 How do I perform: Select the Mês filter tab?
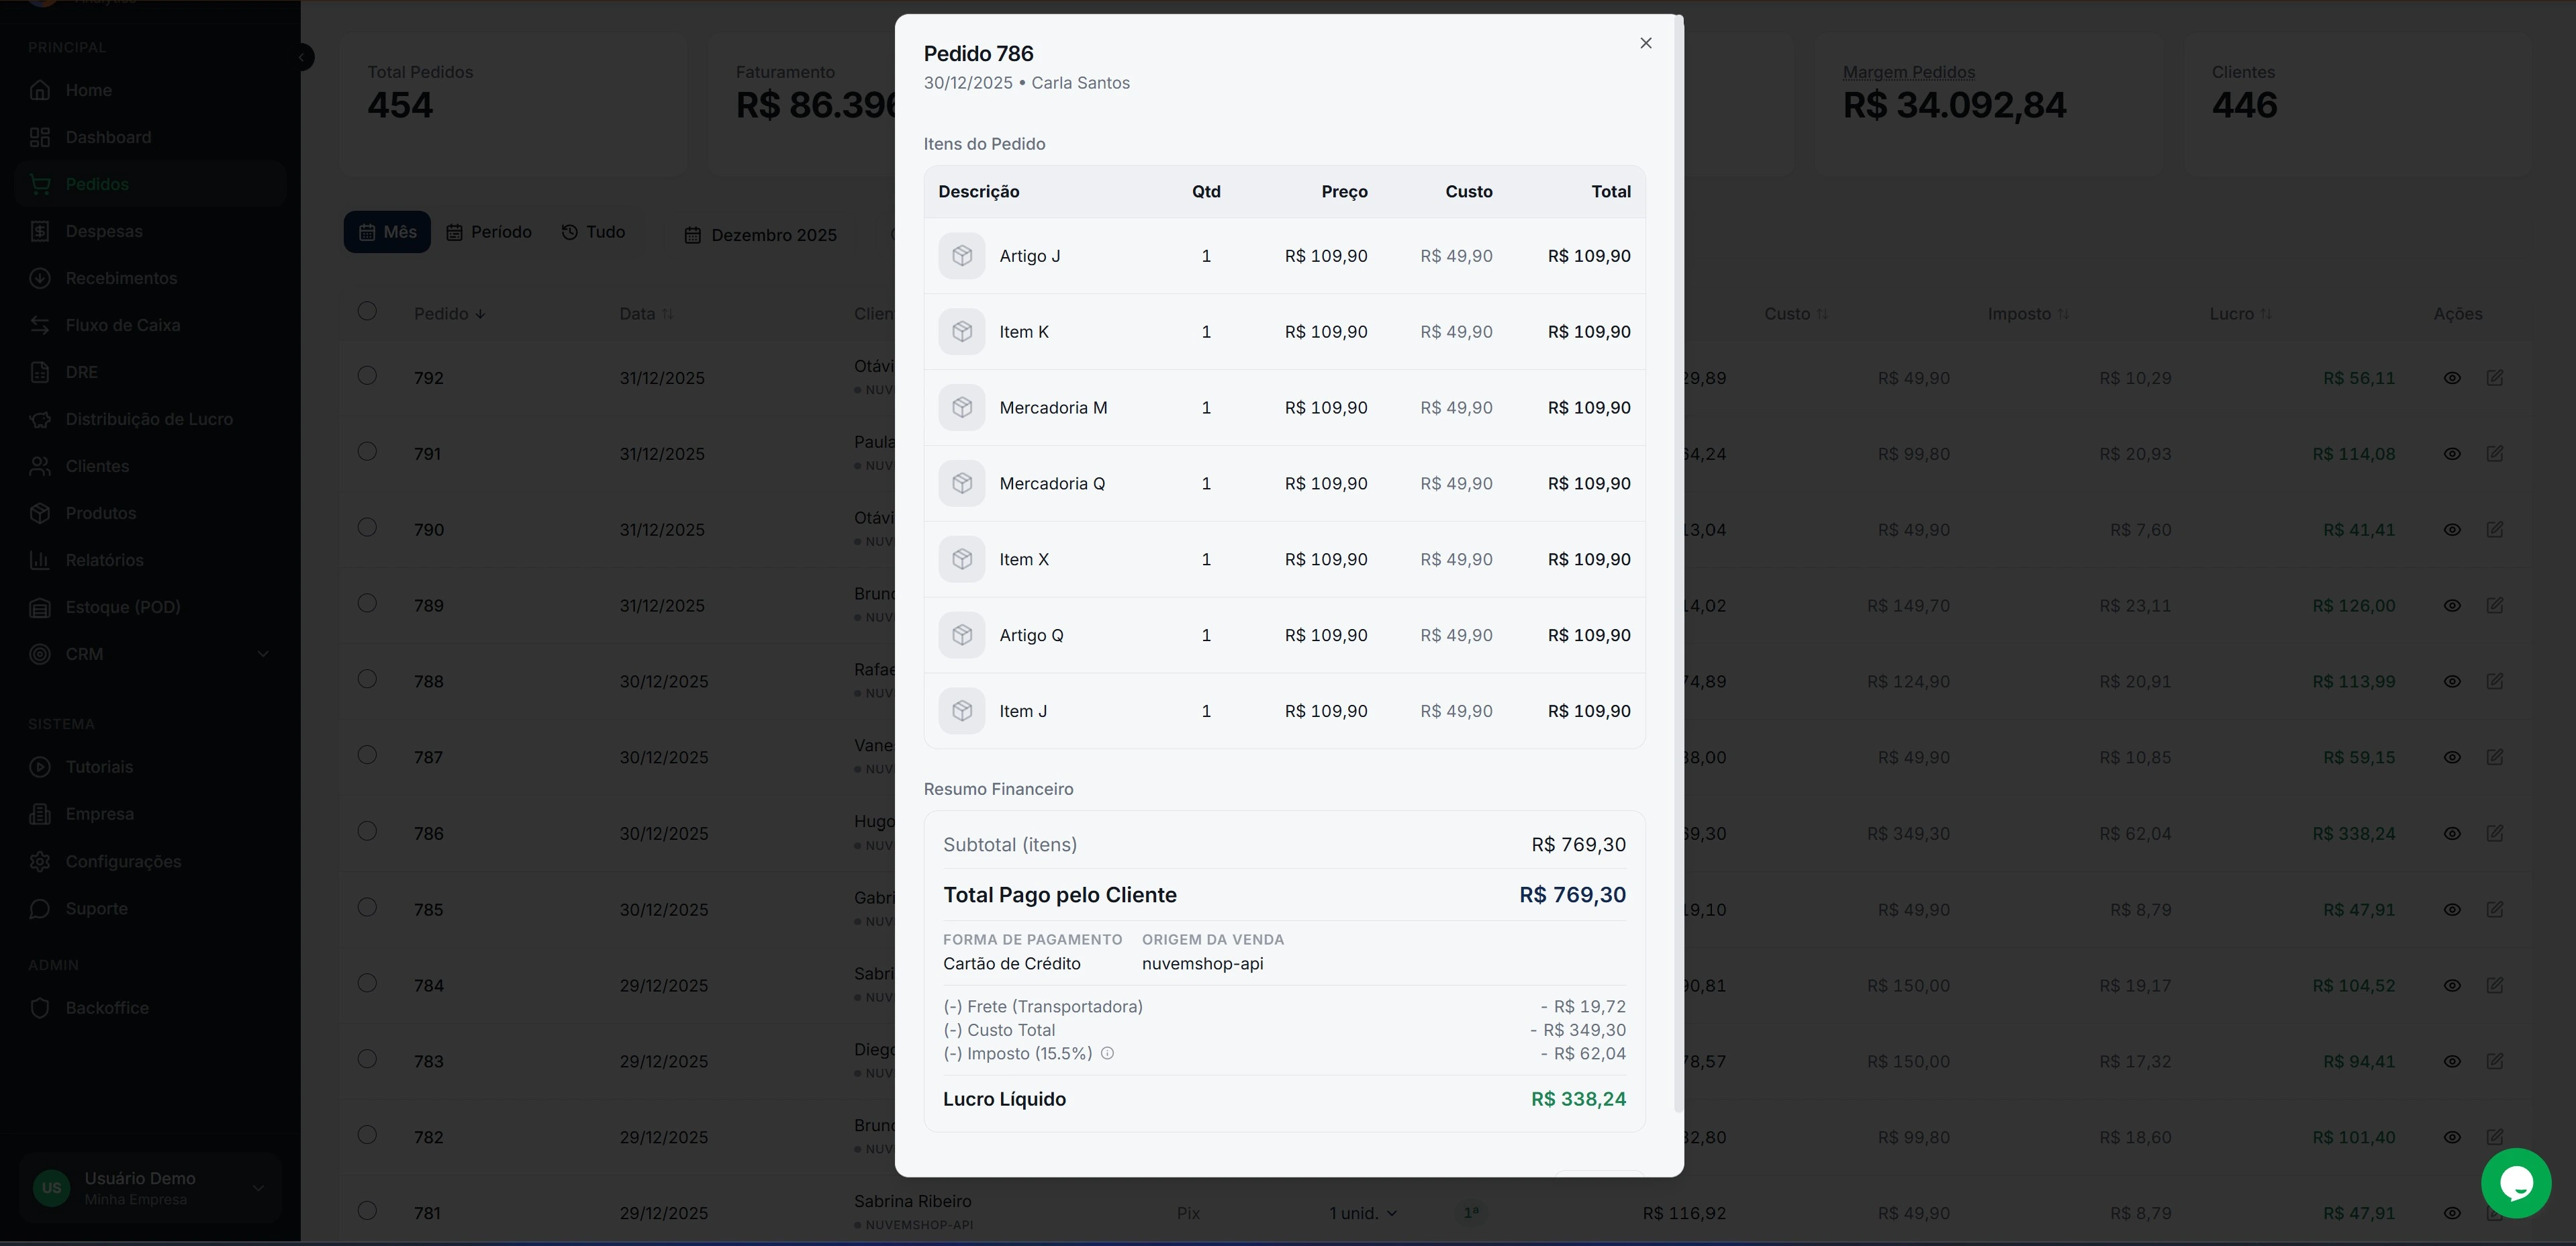387,232
